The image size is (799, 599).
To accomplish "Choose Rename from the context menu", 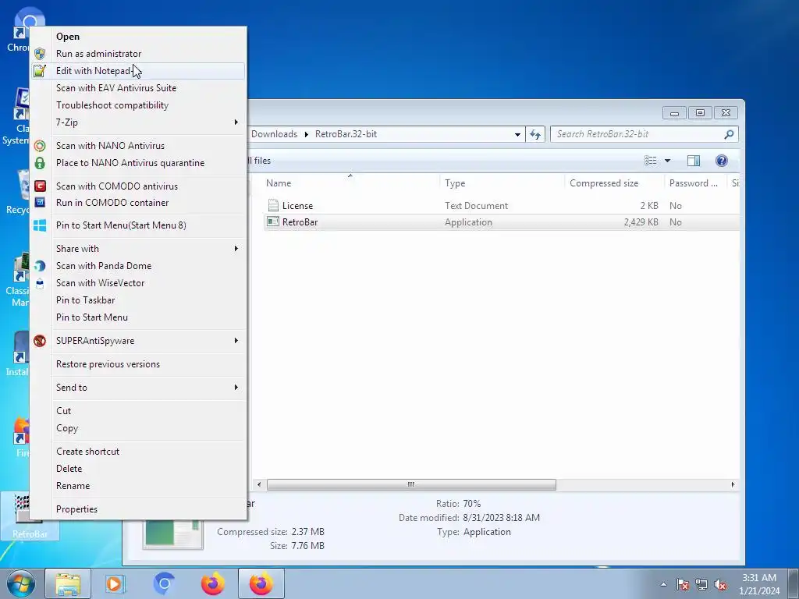I will (73, 486).
